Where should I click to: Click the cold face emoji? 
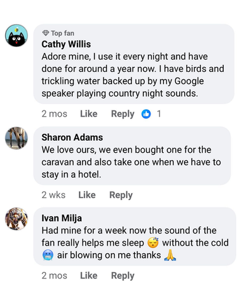(x=48, y=255)
